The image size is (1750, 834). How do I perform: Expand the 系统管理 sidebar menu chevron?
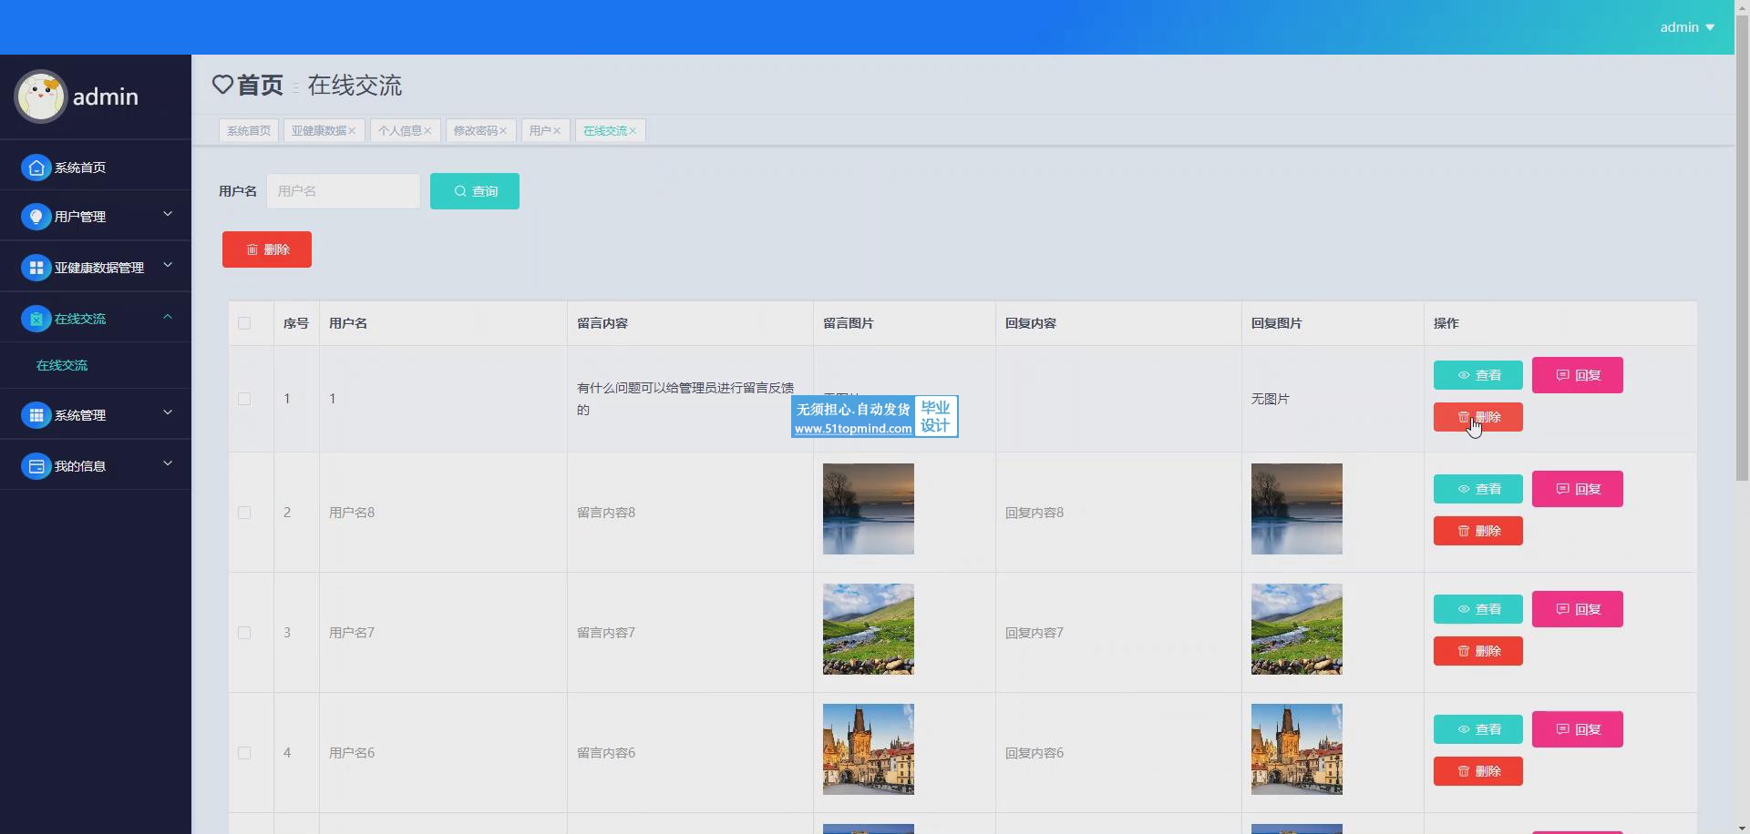pos(168,412)
